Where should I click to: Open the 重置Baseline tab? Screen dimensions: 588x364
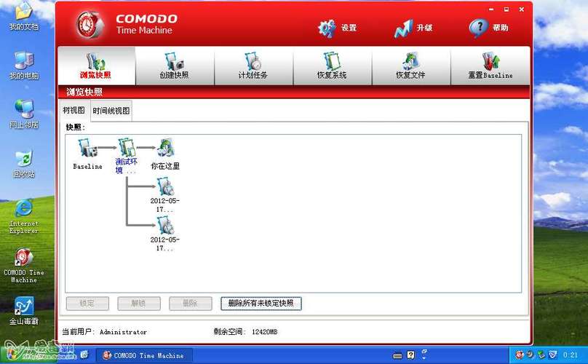(490, 66)
